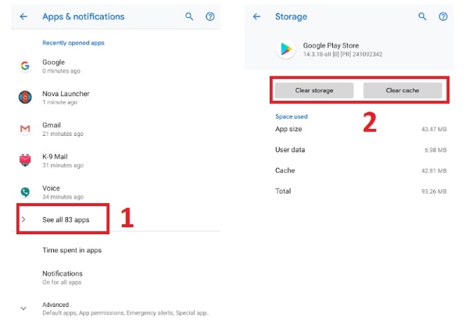Tap the Google Play Store logo
Screen dimensions: 469x321
pyautogui.click(x=287, y=49)
